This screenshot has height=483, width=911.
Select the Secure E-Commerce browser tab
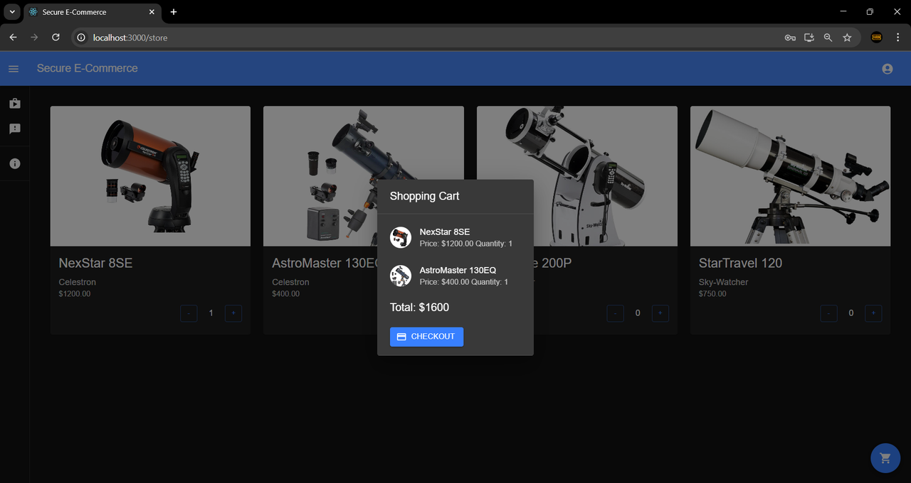92,12
